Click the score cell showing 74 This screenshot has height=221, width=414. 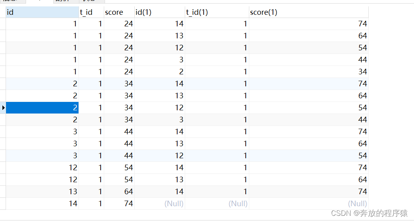pos(119,203)
